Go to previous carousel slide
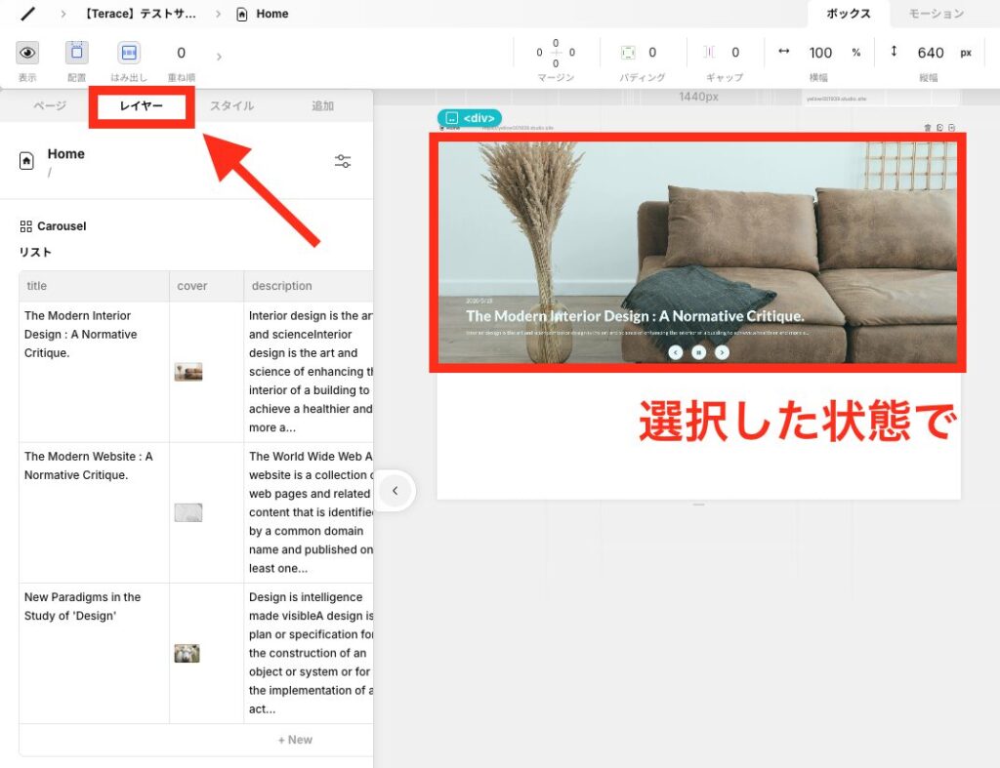 point(676,352)
